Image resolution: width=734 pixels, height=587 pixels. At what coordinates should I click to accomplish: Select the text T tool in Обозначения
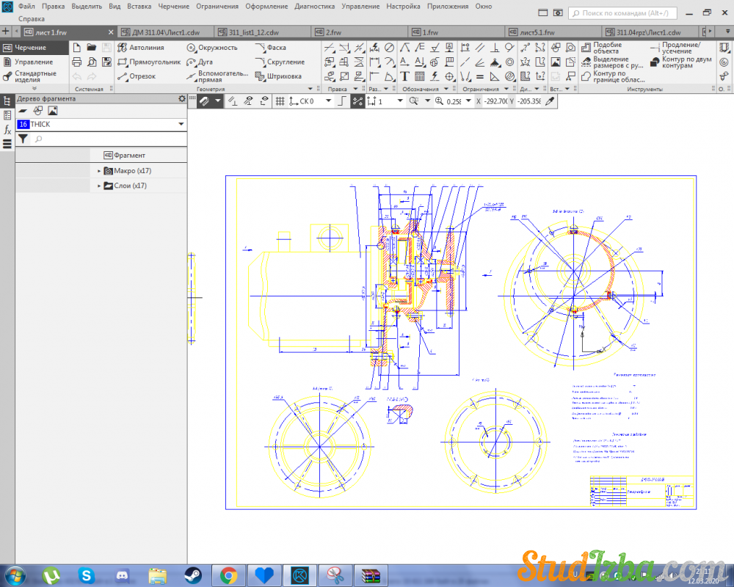click(404, 76)
